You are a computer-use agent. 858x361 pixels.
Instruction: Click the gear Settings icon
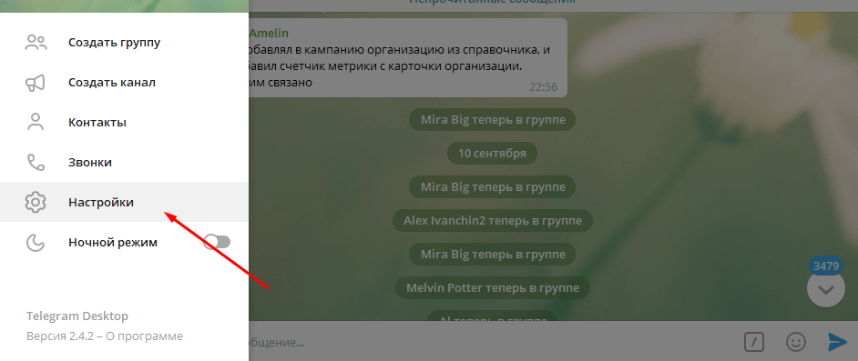(x=36, y=202)
